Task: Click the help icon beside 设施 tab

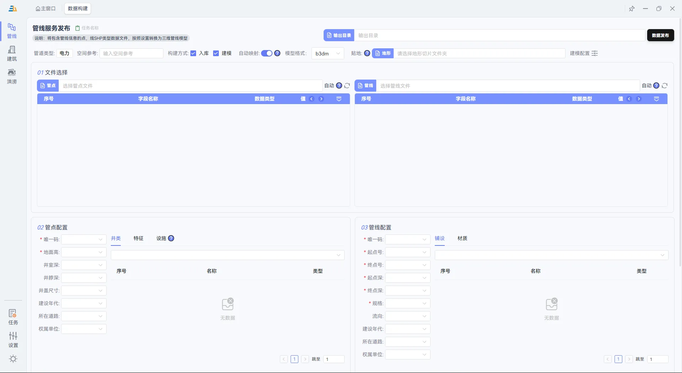Action: coord(171,238)
